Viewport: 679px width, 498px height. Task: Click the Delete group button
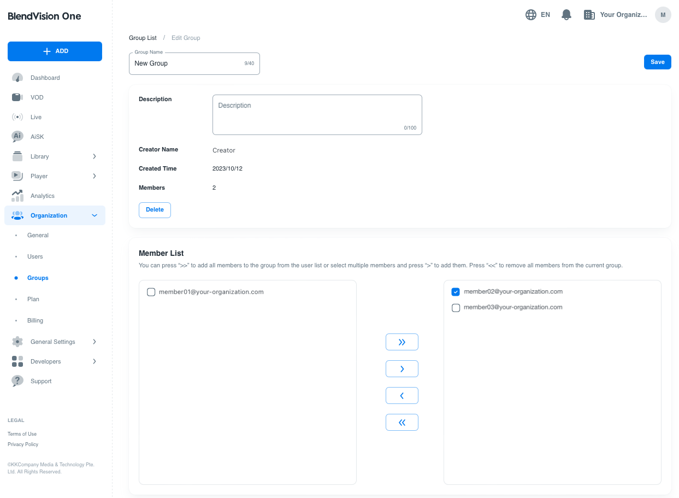coord(155,210)
